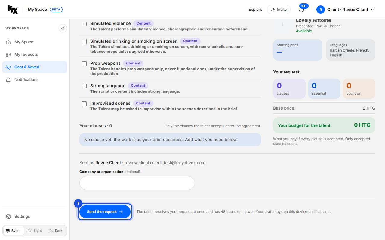Click the R avatar for Revue Client
This screenshot has width=385, height=240.
tap(321, 10)
